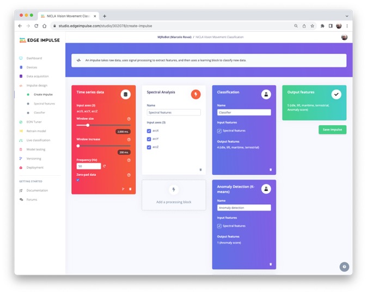This screenshot has width=367, height=294.
Task: Toggle the Zero-pad data checkbox
Action: tap(78, 180)
